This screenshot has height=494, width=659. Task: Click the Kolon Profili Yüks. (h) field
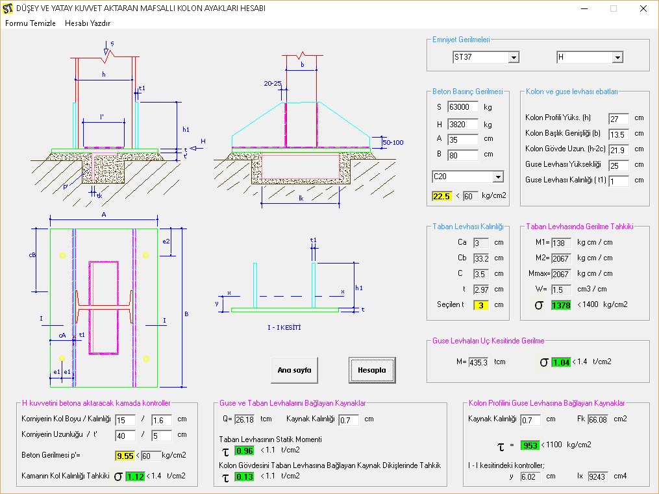click(619, 119)
